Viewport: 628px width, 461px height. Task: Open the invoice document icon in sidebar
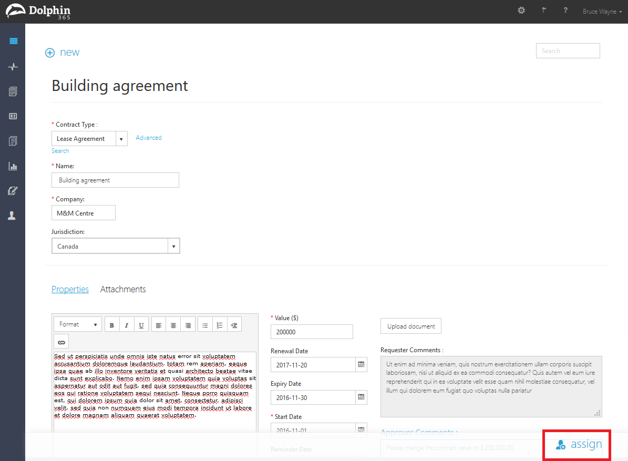[13, 141]
